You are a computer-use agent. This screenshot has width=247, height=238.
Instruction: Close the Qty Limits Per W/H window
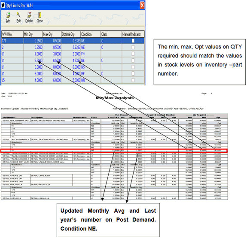[142, 6]
